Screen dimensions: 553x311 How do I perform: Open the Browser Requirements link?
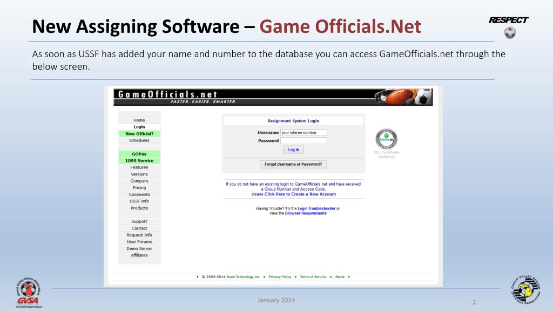[x=306, y=213]
